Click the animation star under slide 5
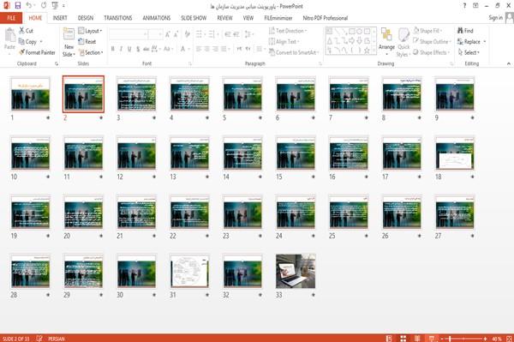Image resolution: width=514 pixels, height=342 pixels. coord(260,117)
